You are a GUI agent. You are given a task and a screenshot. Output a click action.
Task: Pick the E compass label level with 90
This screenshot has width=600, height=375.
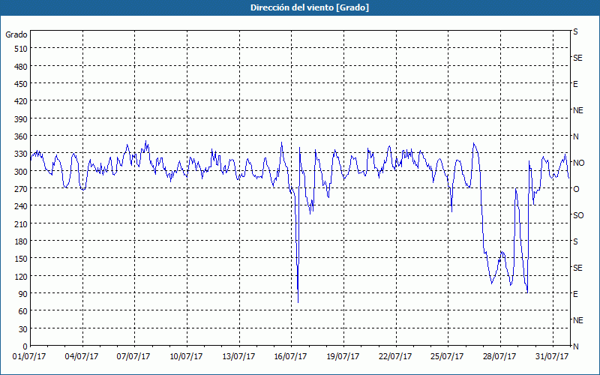[575, 294]
